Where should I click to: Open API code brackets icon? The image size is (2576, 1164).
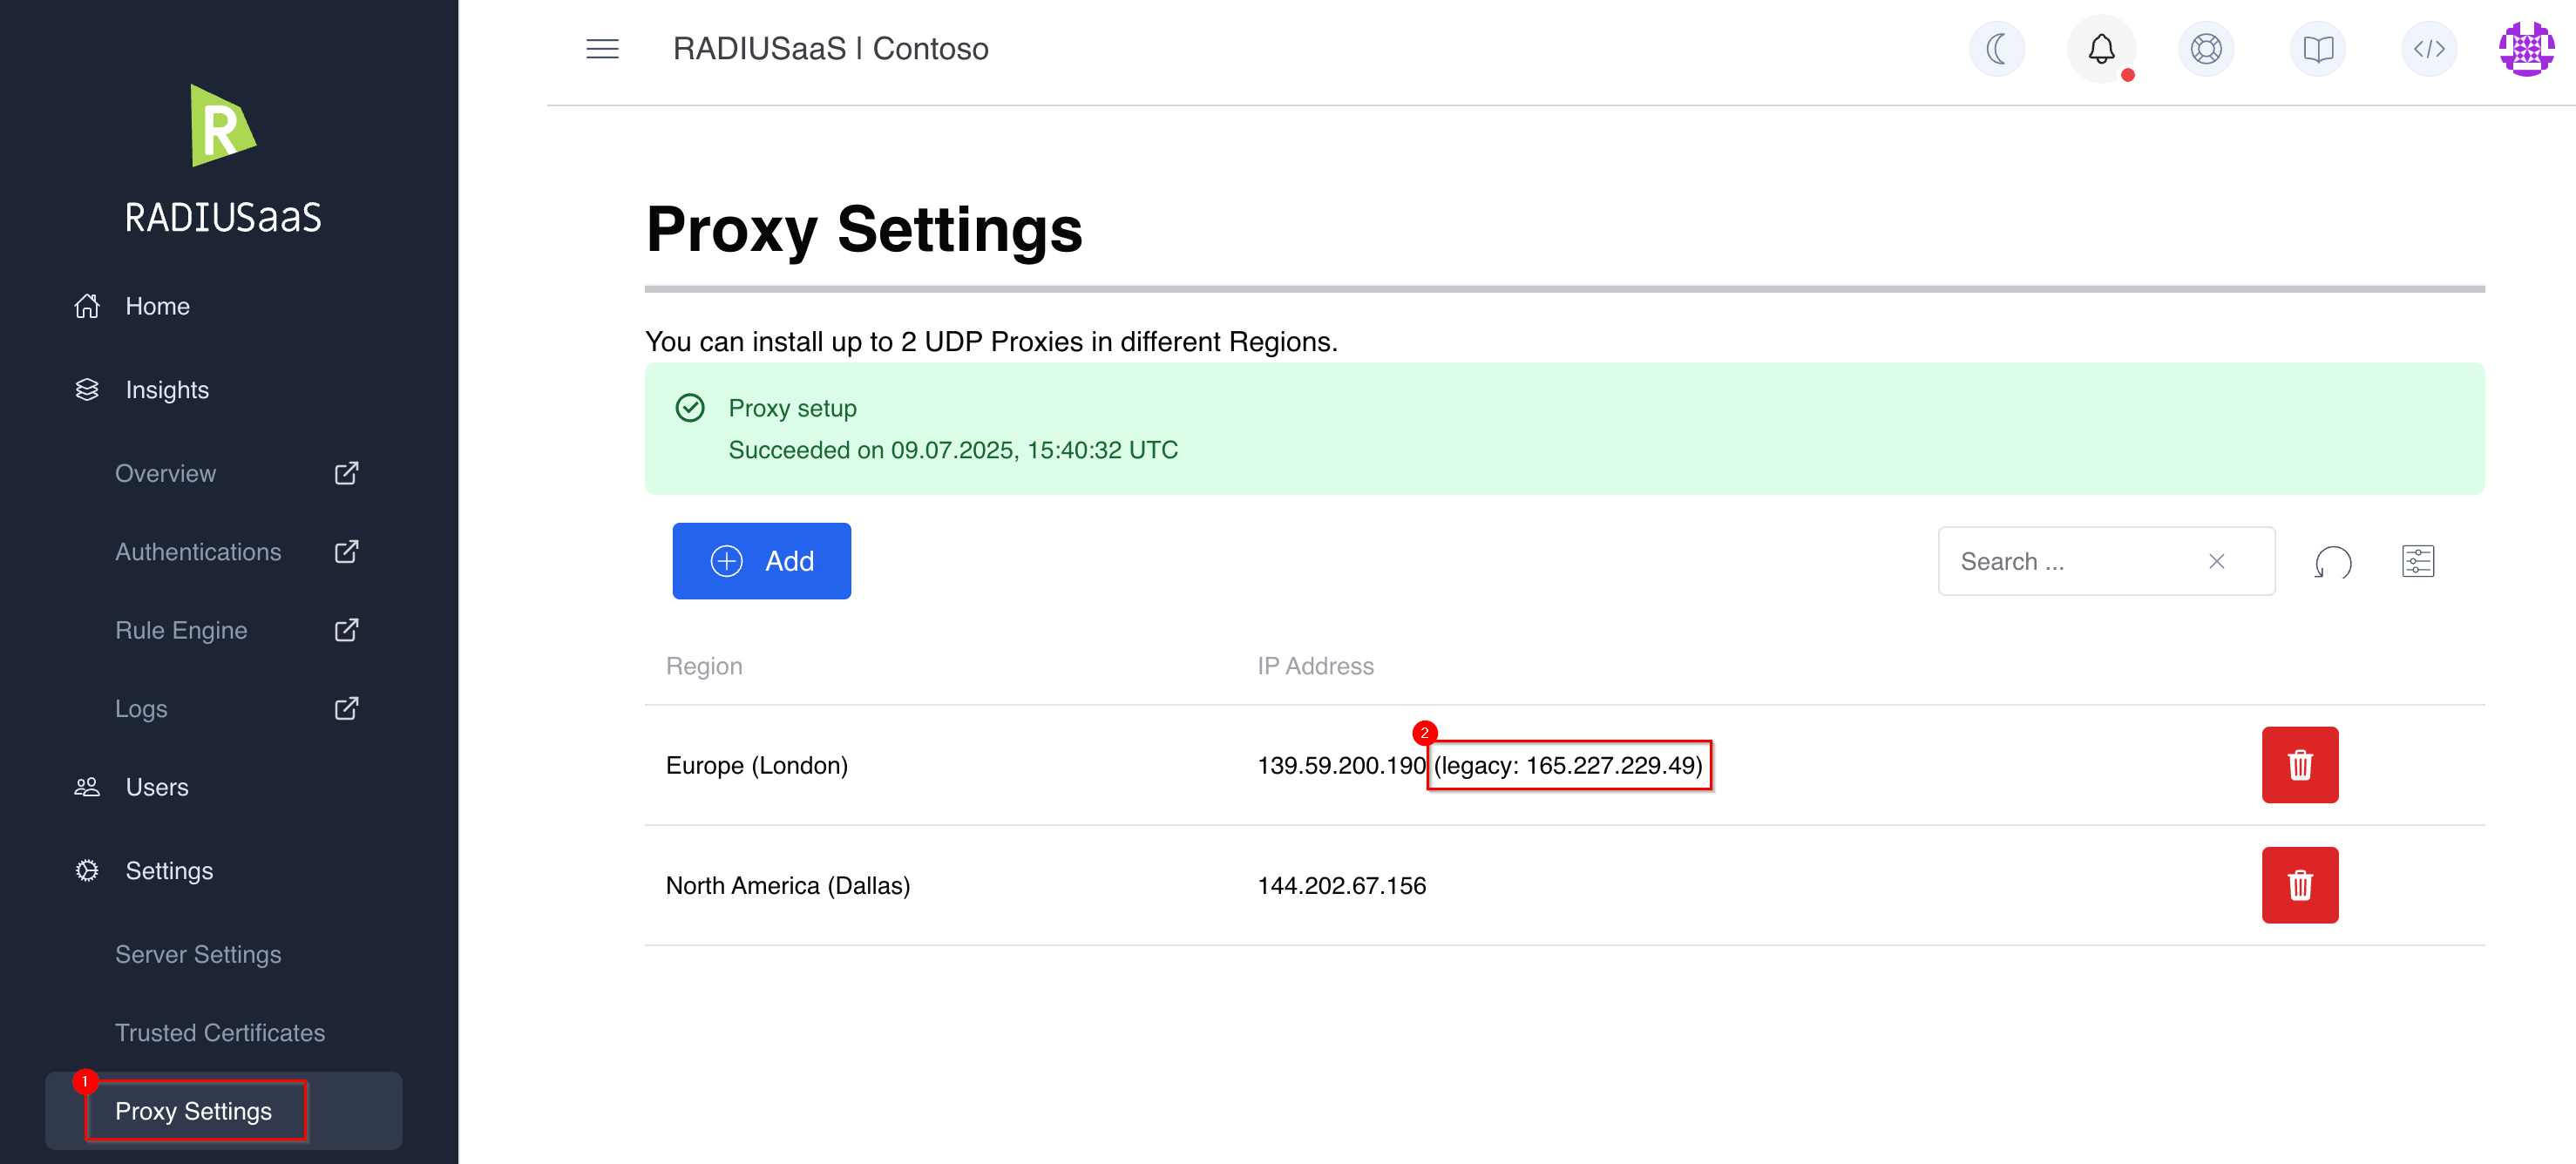click(2428, 49)
